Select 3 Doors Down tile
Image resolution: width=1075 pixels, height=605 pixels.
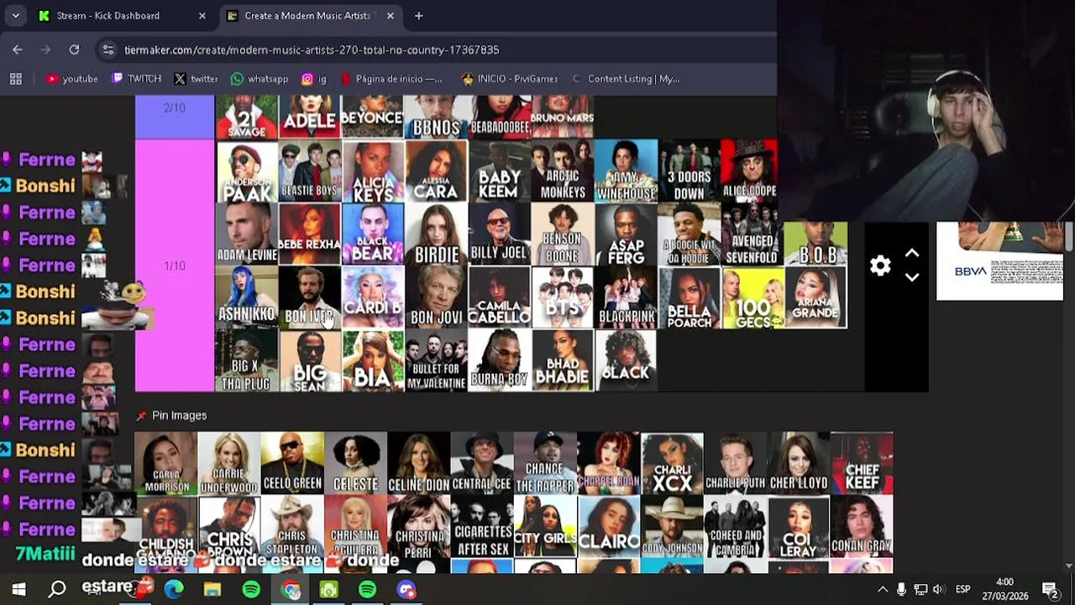coord(689,172)
